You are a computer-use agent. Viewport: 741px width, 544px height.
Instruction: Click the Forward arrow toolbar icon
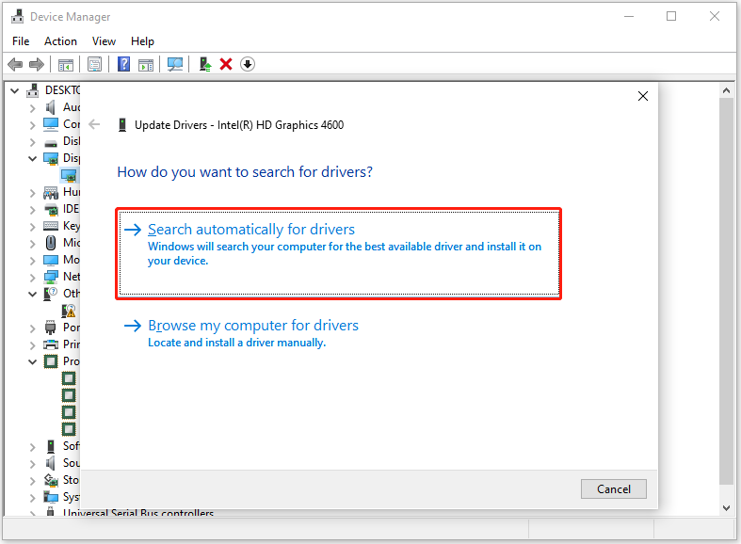tap(37, 64)
